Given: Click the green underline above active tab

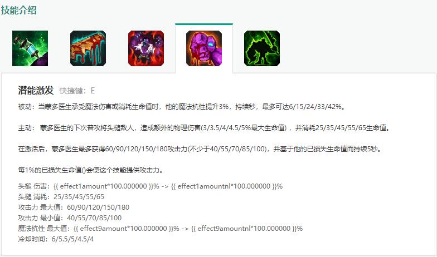Looking at the screenshot, I should coord(204,24).
